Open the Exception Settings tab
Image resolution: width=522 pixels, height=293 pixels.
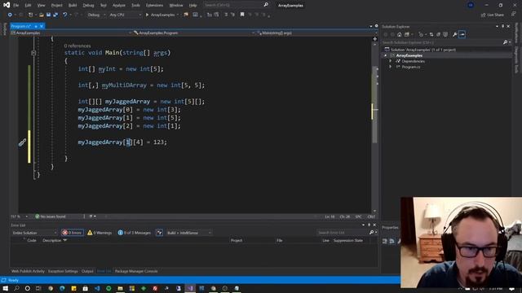click(x=63, y=271)
